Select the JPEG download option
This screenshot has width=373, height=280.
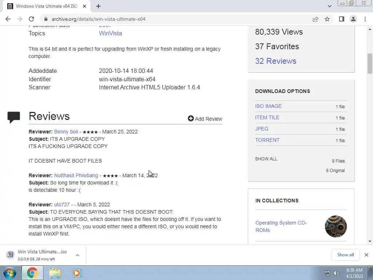pos(262,129)
